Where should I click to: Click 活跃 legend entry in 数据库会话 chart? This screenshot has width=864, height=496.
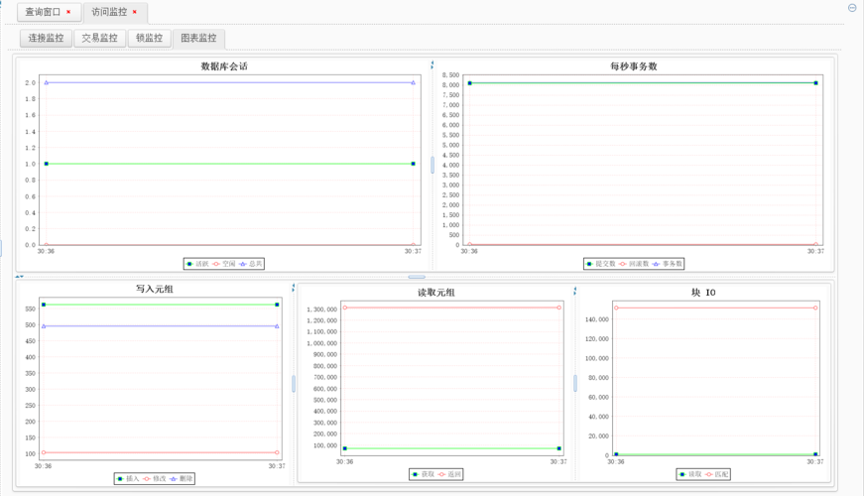pos(197,264)
